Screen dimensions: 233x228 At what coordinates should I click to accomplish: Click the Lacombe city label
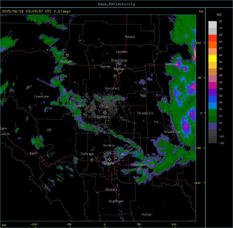point(122,52)
